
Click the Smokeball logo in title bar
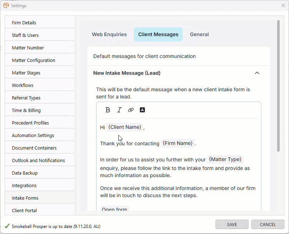pos(6,6)
